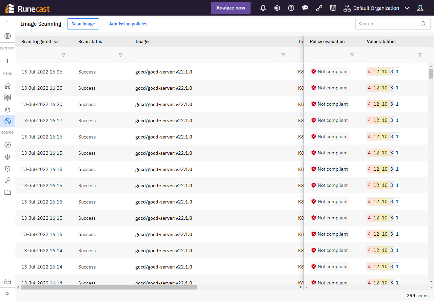Viewport: 434px width, 301px height.
Task: Click the search magnifier icon
Action: coord(423,24)
